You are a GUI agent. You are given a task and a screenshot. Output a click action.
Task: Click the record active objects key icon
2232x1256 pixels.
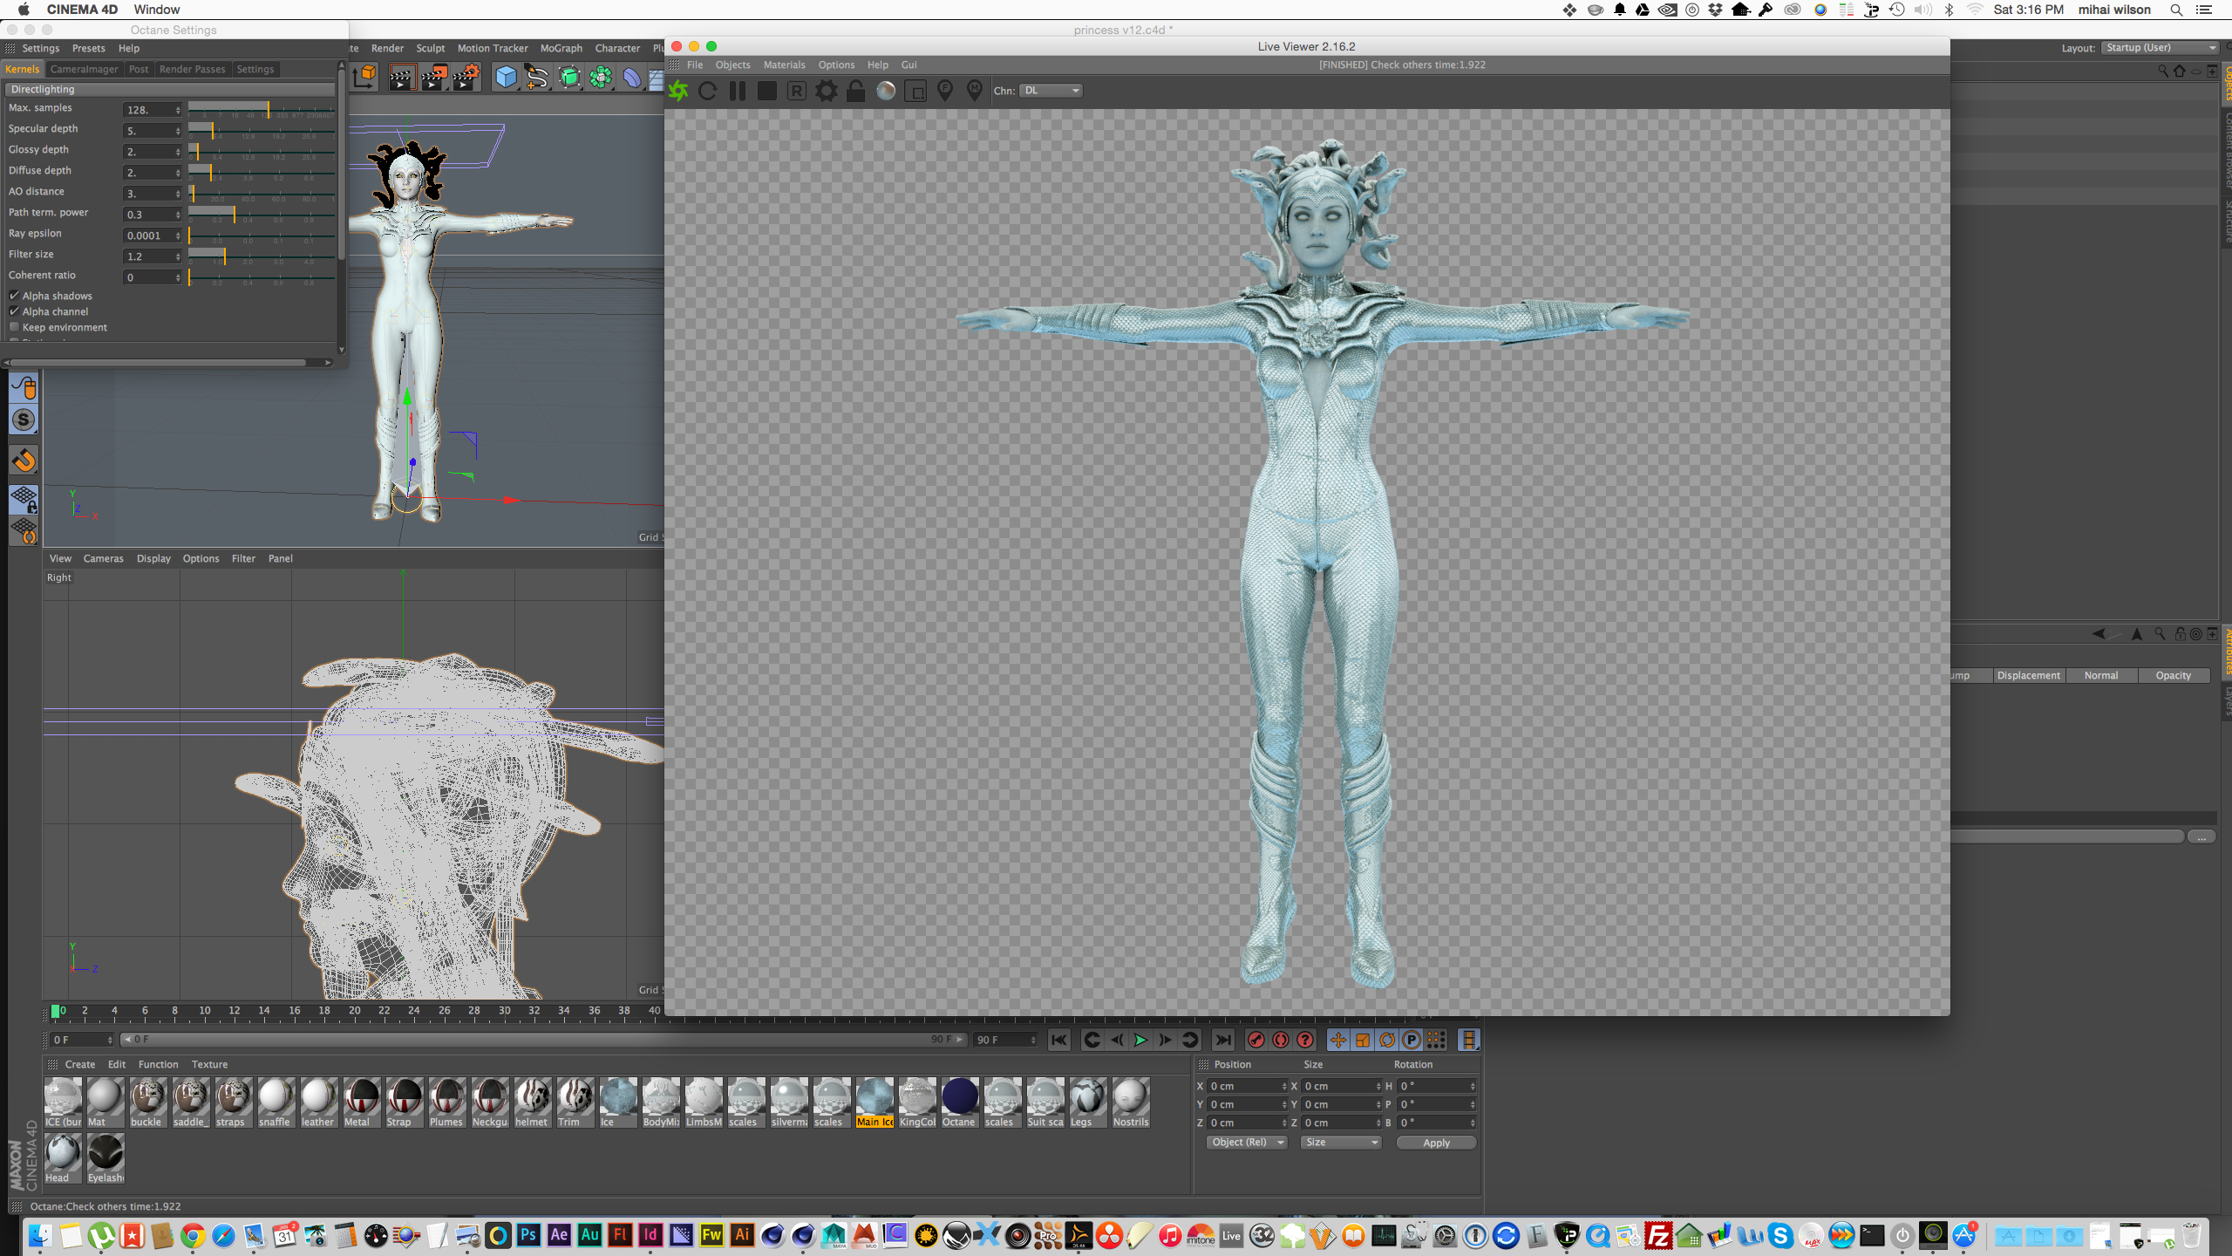[1256, 1040]
